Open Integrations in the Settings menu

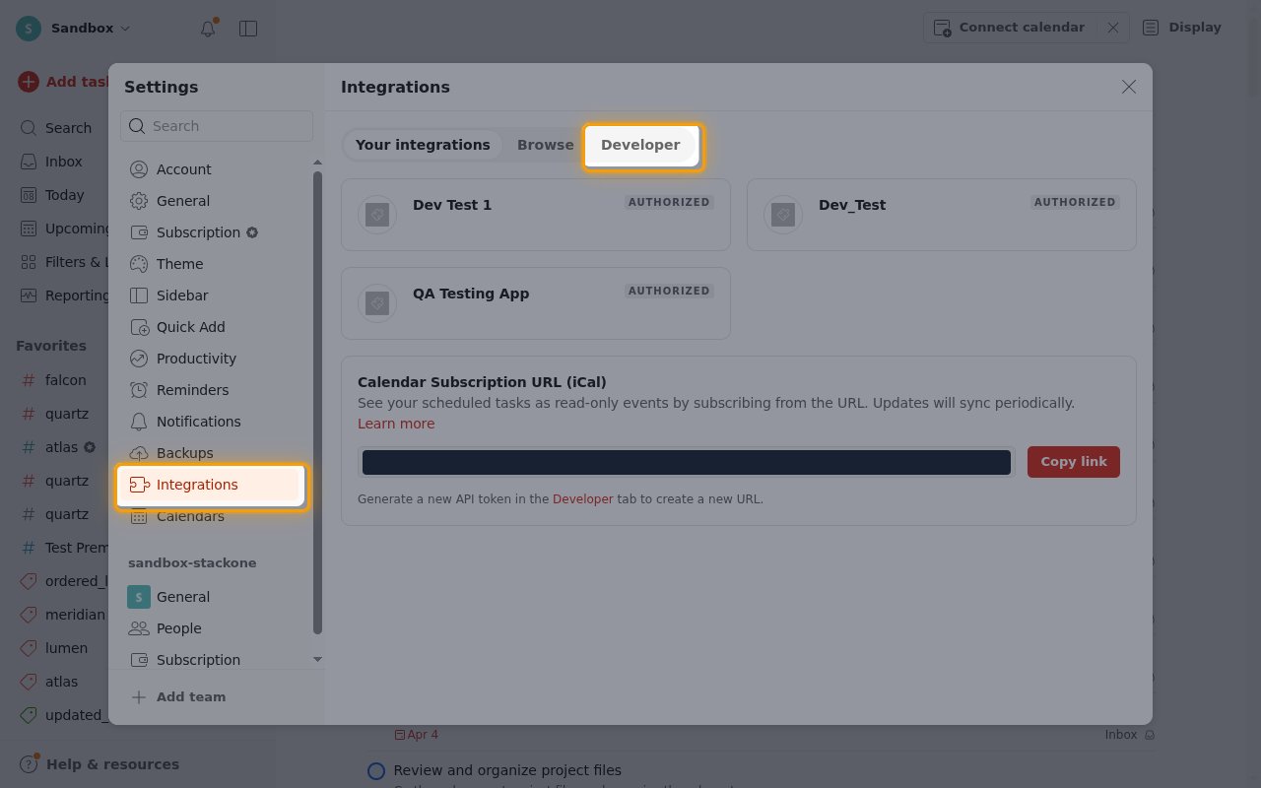point(211,485)
